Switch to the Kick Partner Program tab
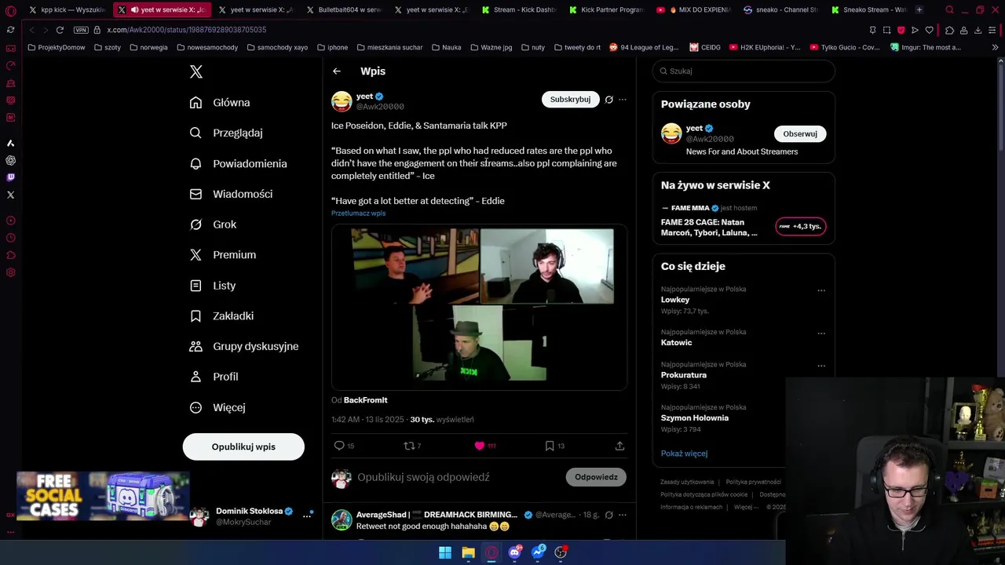This screenshot has width=1005, height=565. click(605, 10)
